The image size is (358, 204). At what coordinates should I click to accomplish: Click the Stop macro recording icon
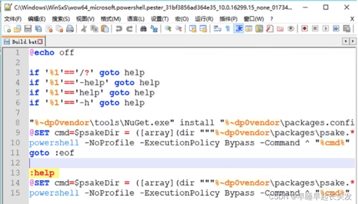pyautogui.click(x=315, y=29)
